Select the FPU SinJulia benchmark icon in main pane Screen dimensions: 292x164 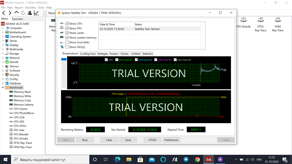pos(244,23)
